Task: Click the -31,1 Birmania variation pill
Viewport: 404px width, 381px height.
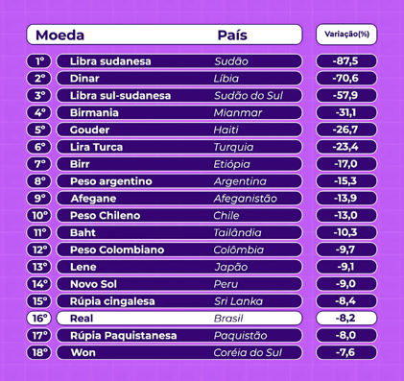Action: (x=346, y=112)
